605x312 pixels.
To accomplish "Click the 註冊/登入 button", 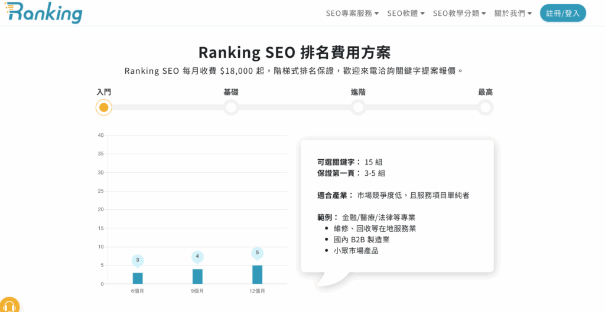I will click(x=562, y=13).
